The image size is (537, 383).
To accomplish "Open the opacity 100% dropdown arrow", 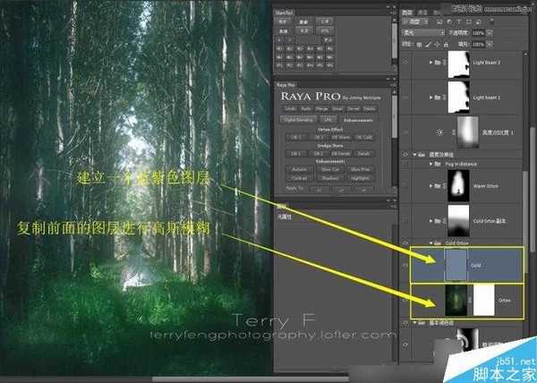I will pos(490,33).
